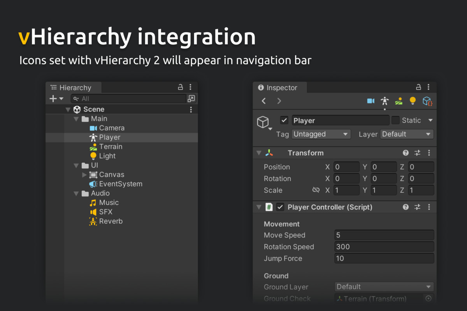Image resolution: width=467 pixels, height=311 pixels.
Task: Collapse the Player Controller component
Action: click(258, 207)
